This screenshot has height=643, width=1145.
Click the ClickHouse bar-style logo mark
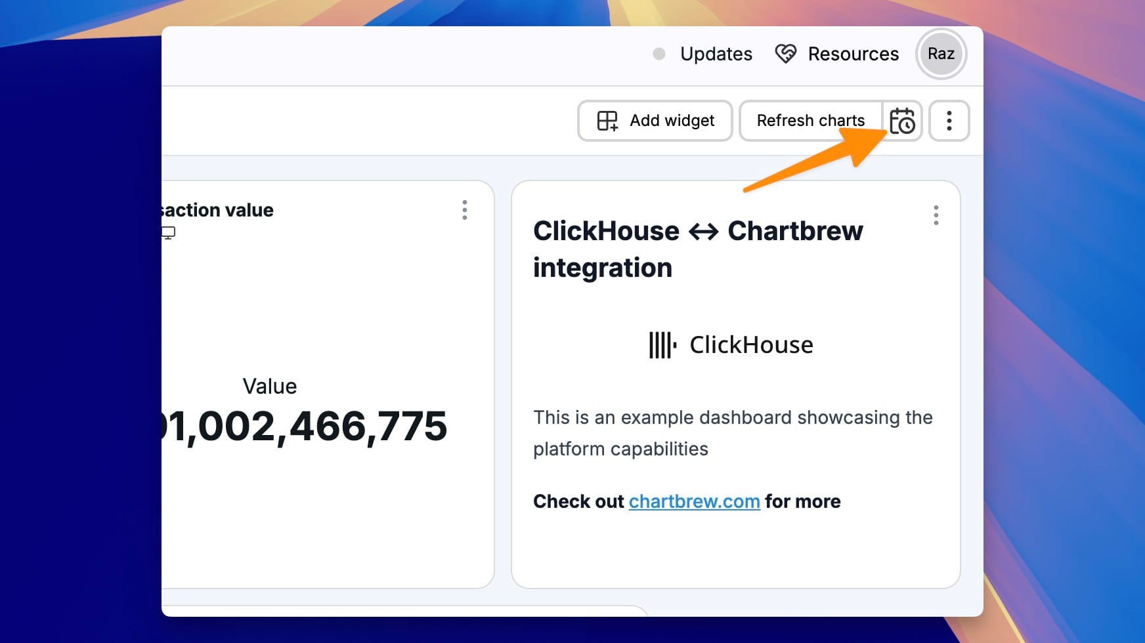(x=661, y=344)
